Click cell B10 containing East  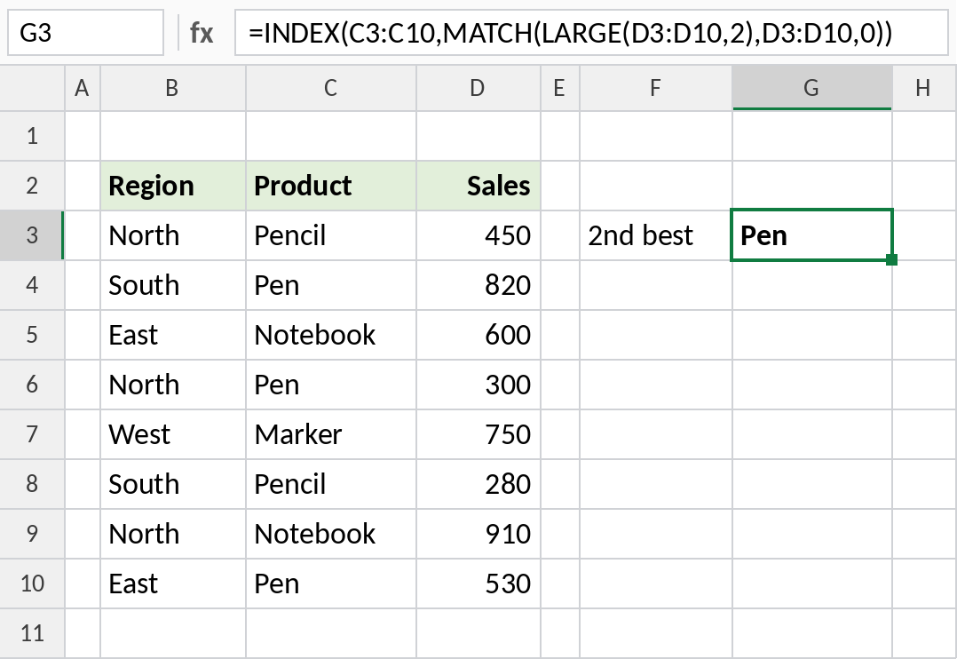click(173, 584)
